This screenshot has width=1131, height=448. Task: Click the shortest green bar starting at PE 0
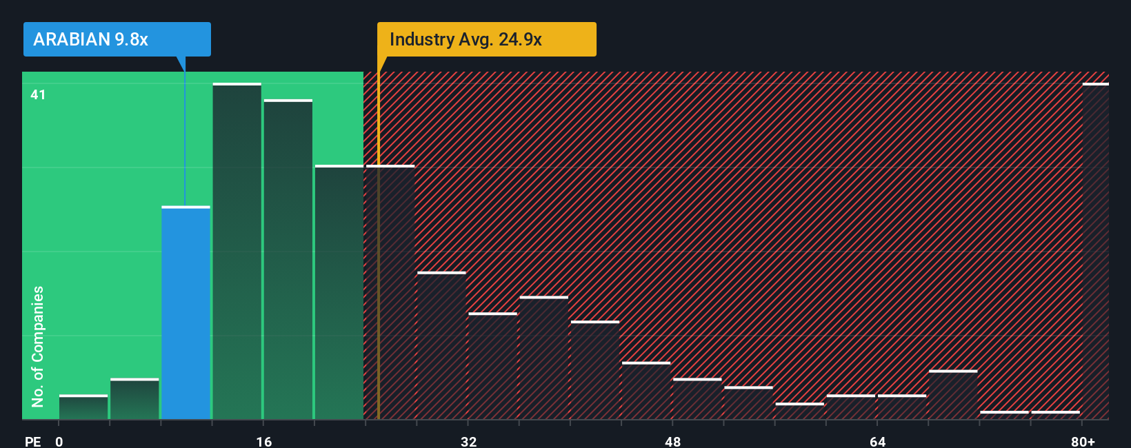point(83,407)
